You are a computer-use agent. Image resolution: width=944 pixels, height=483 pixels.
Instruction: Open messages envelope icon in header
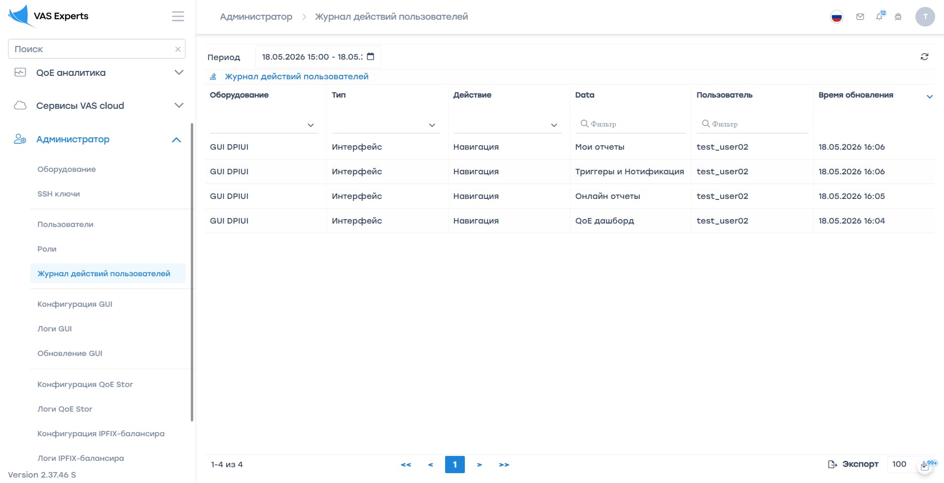tap(860, 17)
